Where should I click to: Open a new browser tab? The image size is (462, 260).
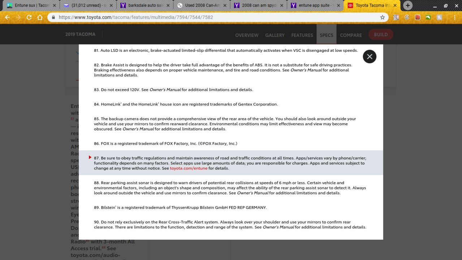[408, 5]
